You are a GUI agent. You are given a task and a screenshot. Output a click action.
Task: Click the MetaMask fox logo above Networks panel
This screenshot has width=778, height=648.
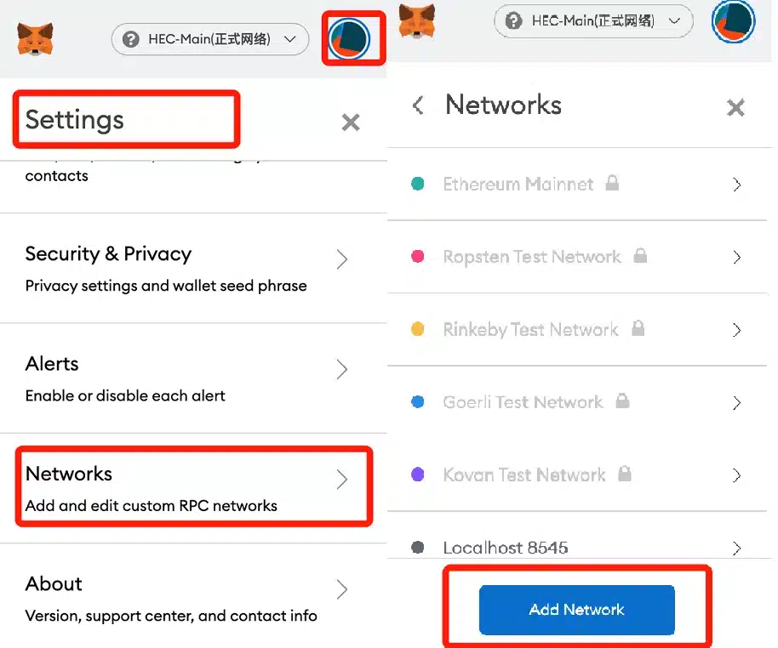417,20
